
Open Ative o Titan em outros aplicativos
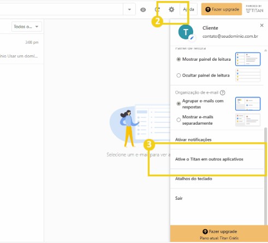point(217,159)
